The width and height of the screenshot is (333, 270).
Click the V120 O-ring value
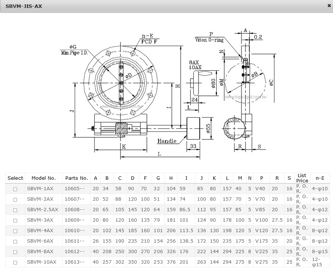pyautogui.click(x=262, y=230)
